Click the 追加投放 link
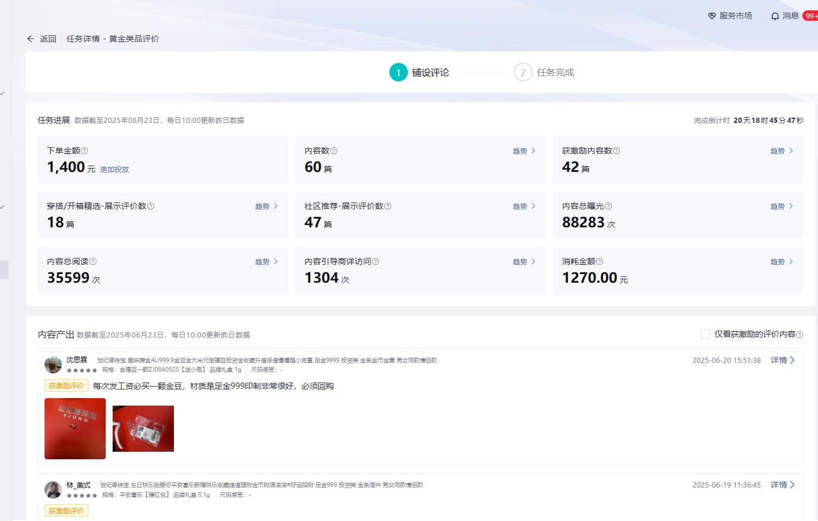The height and width of the screenshot is (521, 818). click(114, 170)
